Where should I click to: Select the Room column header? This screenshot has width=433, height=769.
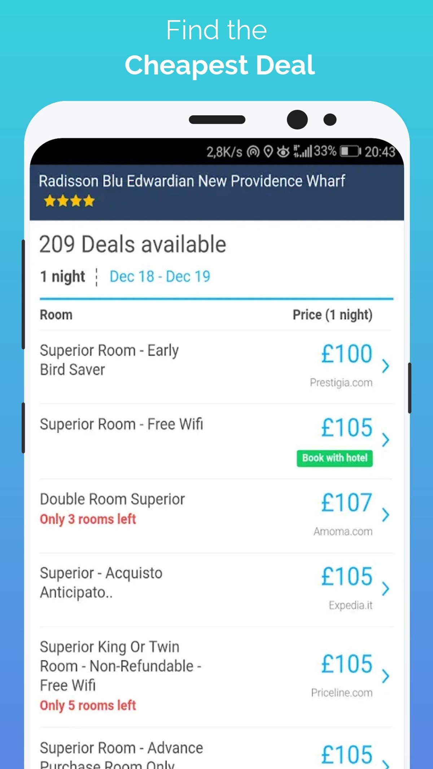pyautogui.click(x=56, y=315)
